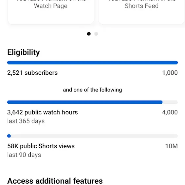Screen dimensions: 185x185
Task: Tap the second carousel page dot
Action: tap(96, 34)
